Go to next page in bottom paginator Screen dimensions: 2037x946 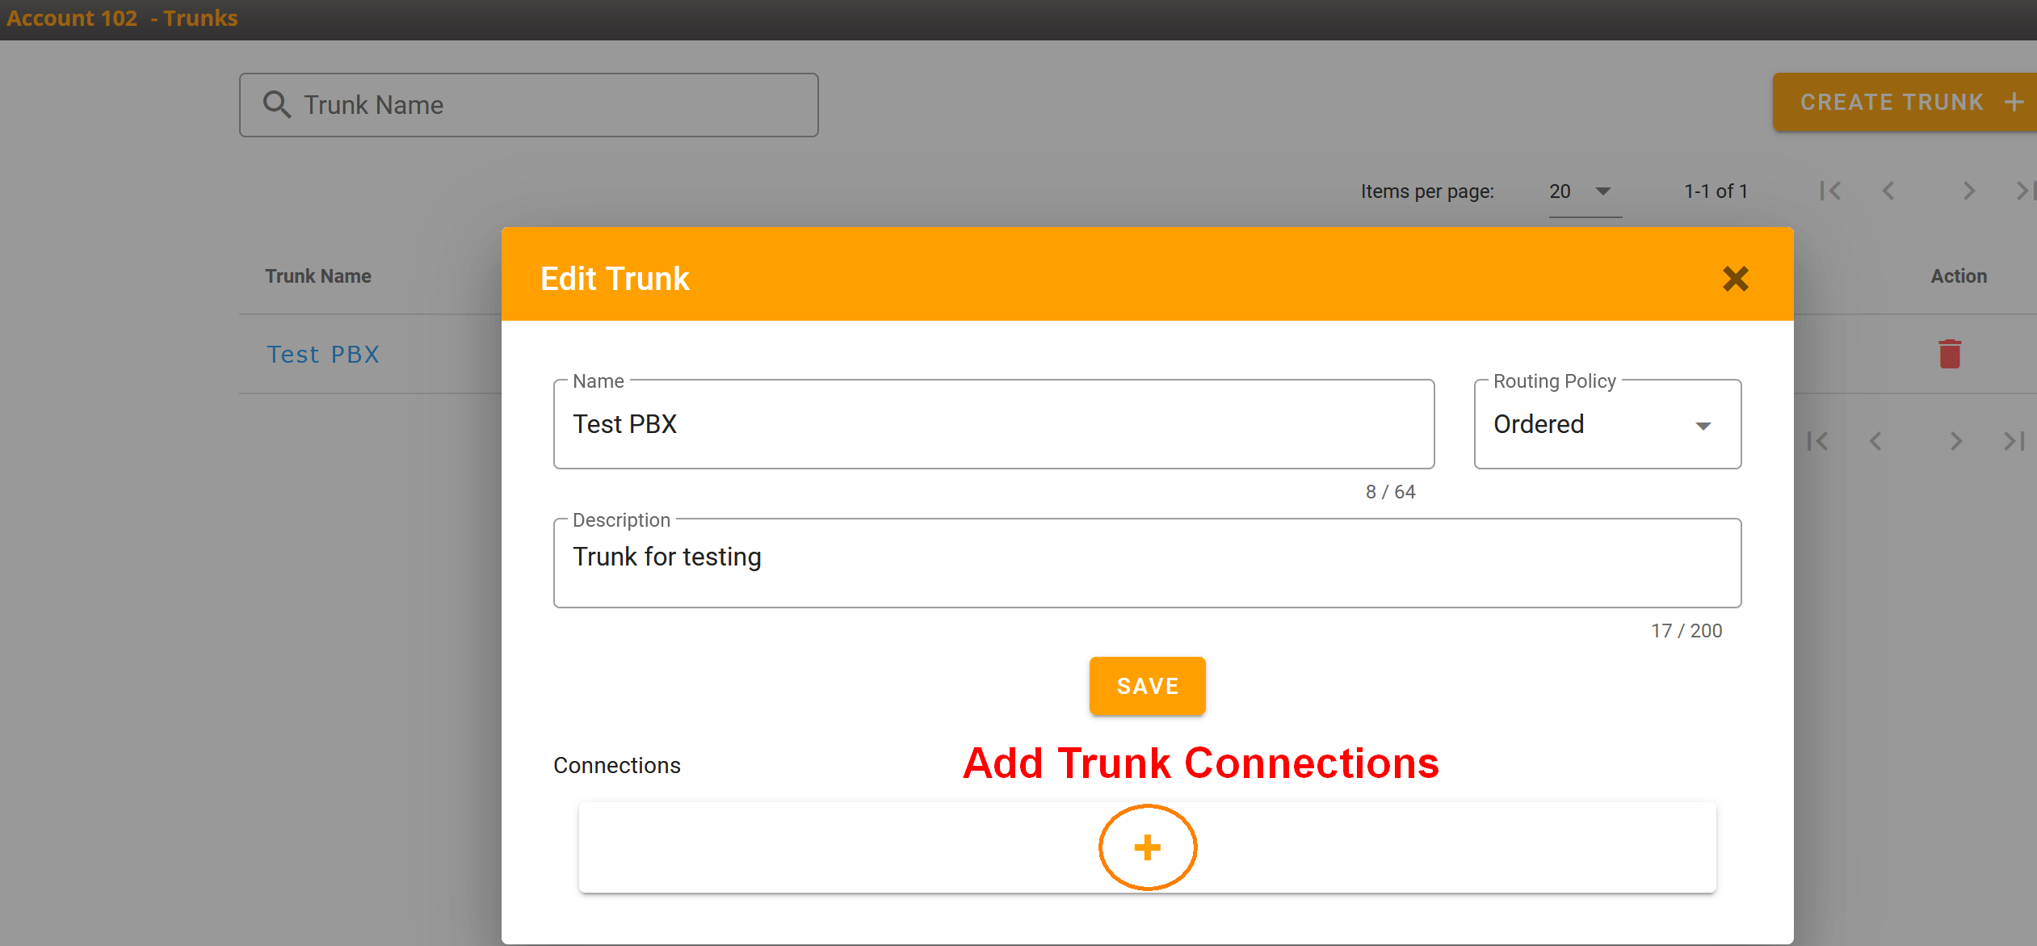(1955, 441)
